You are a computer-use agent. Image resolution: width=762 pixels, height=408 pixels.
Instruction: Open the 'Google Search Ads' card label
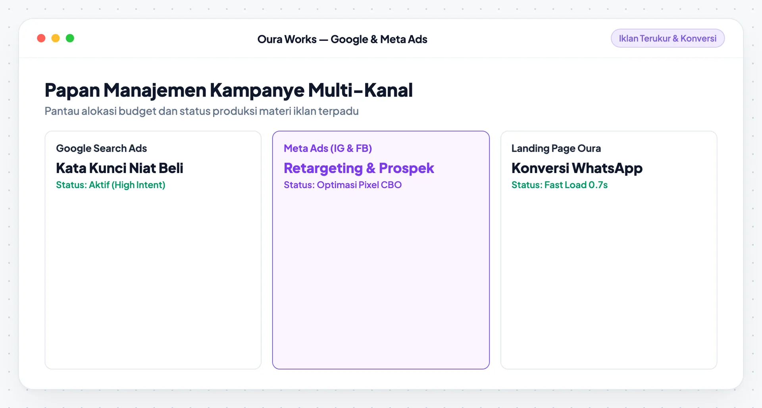coord(101,148)
